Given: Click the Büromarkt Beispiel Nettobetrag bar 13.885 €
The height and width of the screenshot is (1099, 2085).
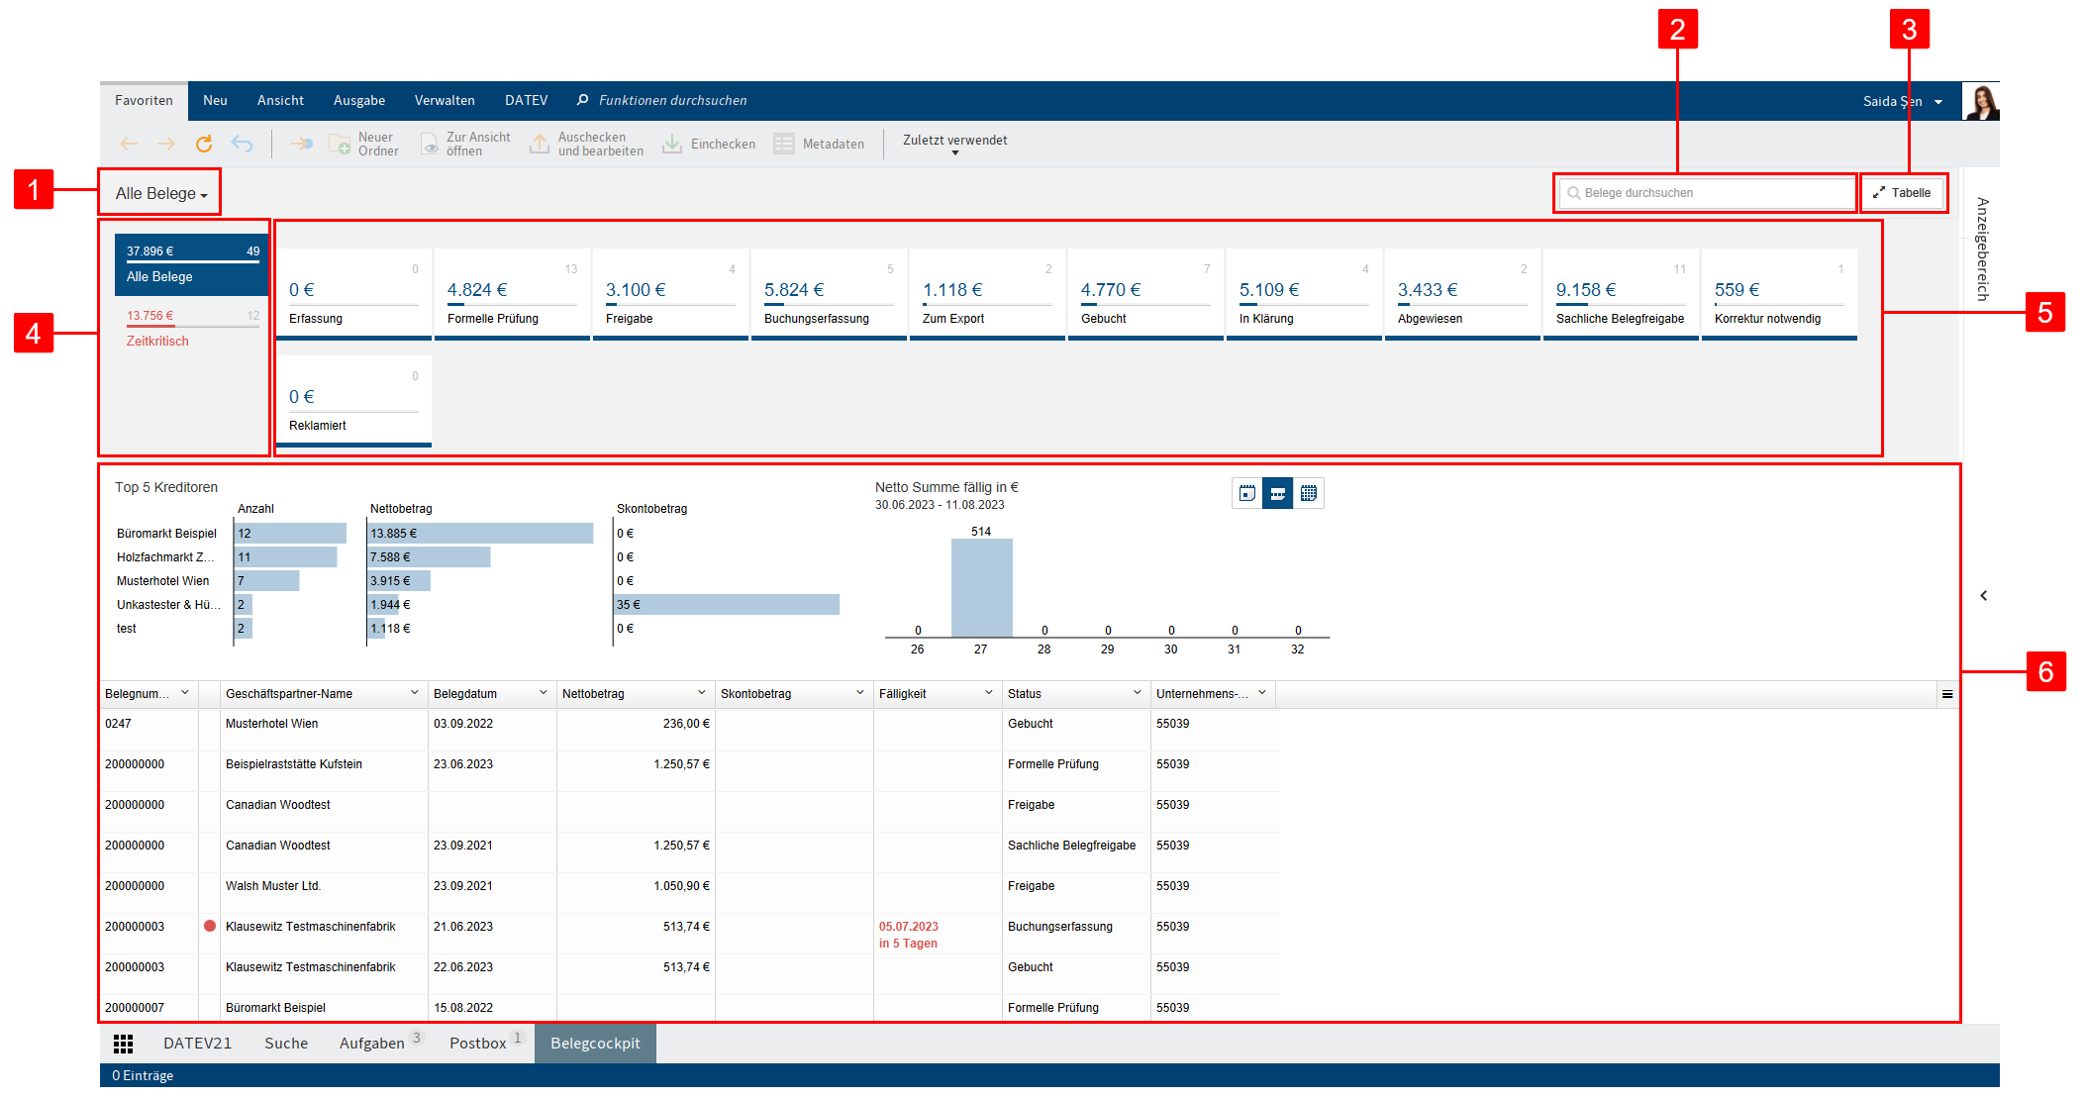Looking at the screenshot, I should tap(480, 534).
